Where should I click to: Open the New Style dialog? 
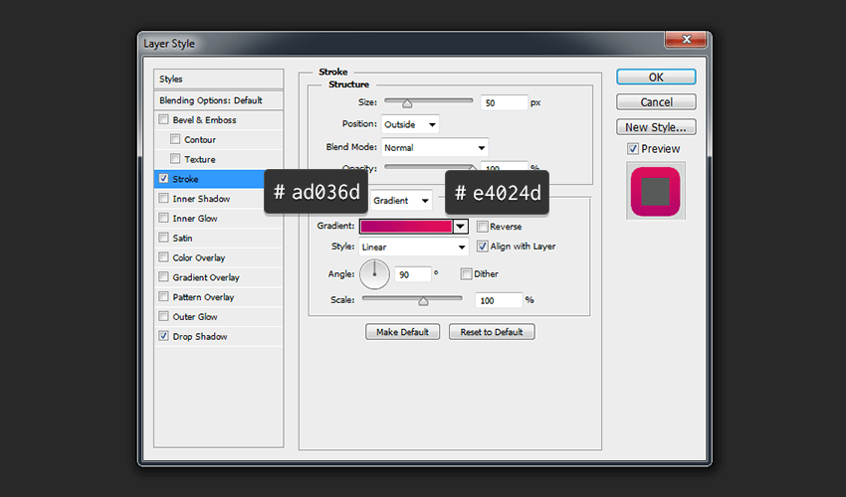click(x=656, y=127)
